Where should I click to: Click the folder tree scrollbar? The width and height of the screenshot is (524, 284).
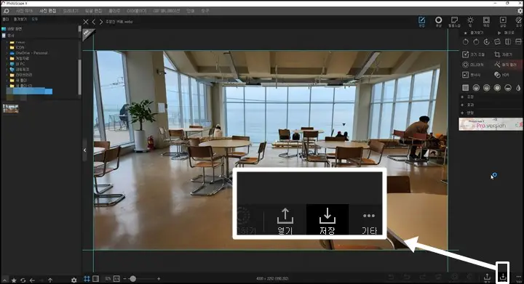point(79,77)
